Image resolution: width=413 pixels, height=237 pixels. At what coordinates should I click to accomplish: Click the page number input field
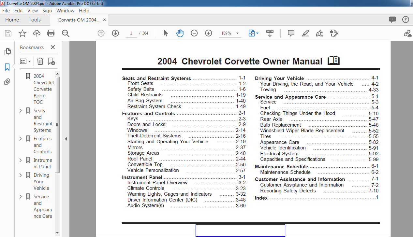(131, 33)
